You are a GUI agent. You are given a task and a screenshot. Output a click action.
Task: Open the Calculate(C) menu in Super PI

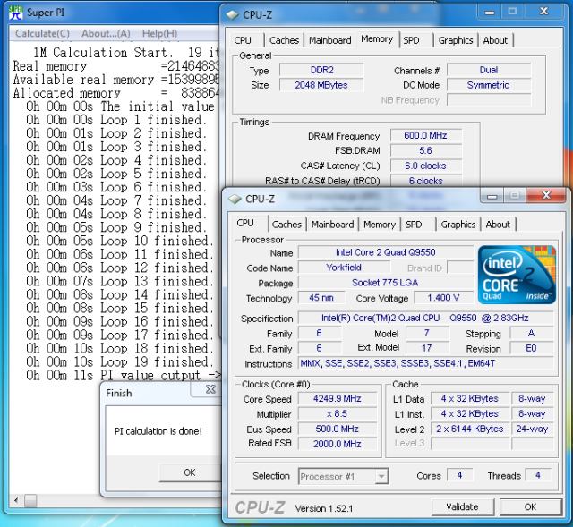42,34
